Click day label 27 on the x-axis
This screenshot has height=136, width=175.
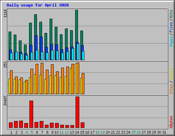[x=144, y=132]
